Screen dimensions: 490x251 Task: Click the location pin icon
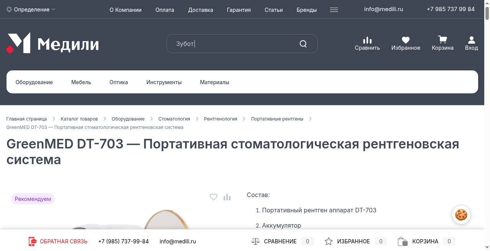point(9,10)
